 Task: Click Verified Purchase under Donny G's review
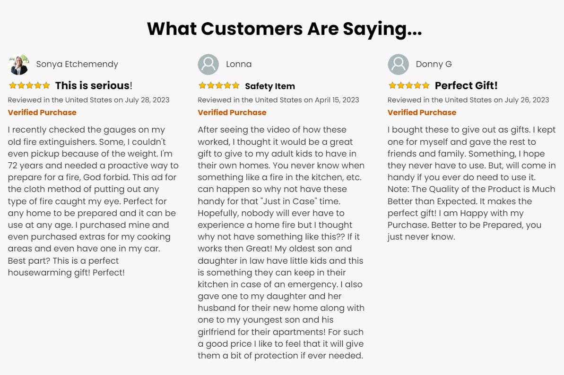(x=422, y=112)
